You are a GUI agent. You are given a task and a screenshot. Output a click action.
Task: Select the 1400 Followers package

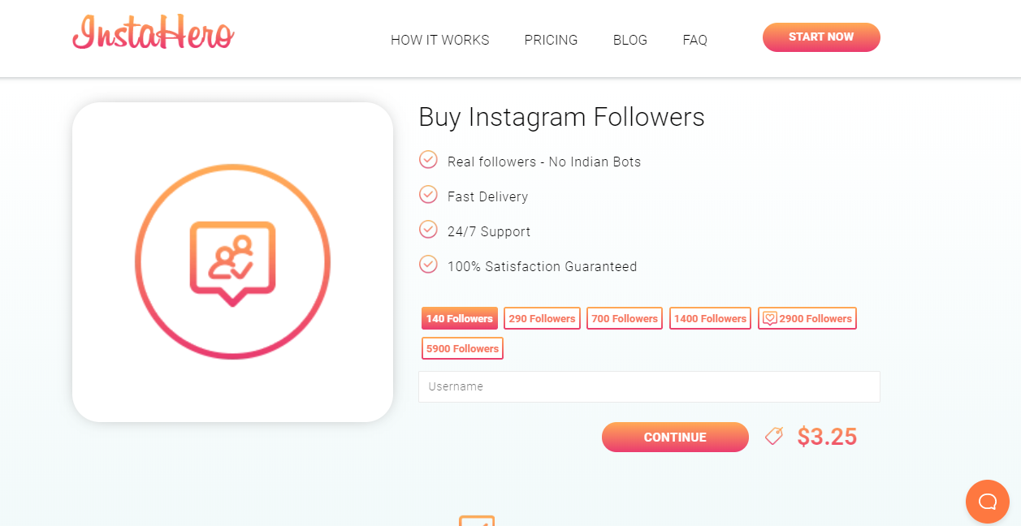pos(709,318)
